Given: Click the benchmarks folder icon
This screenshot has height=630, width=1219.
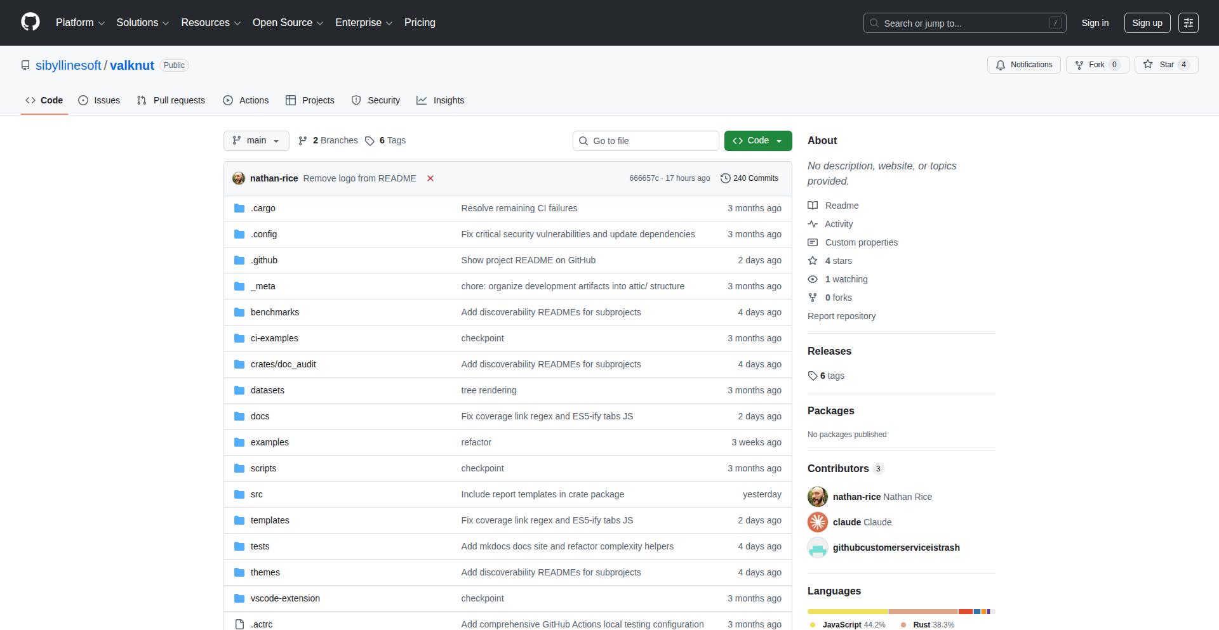Looking at the screenshot, I should (x=239, y=312).
